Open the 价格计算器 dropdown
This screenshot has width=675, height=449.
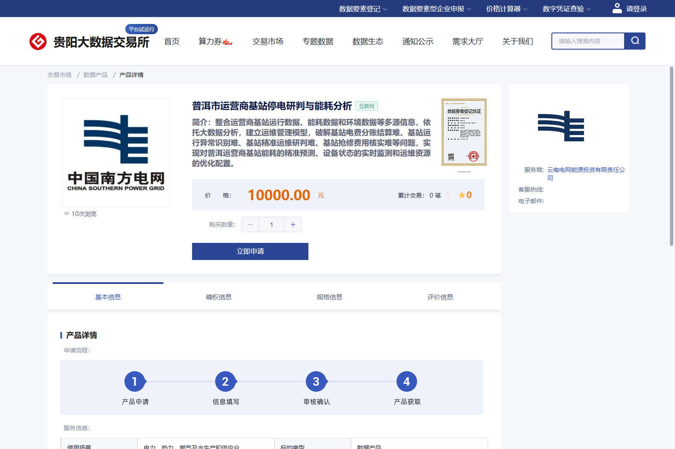point(506,9)
